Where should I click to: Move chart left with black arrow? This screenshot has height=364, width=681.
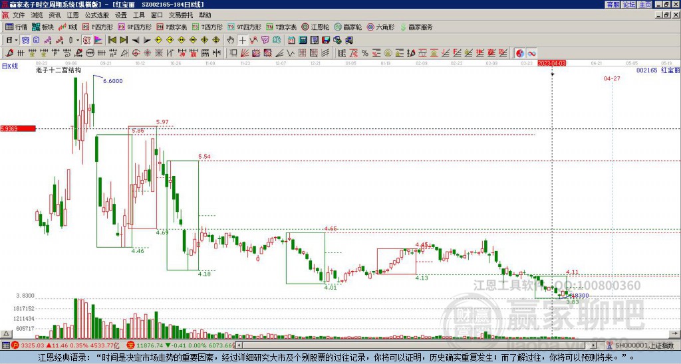point(136,40)
